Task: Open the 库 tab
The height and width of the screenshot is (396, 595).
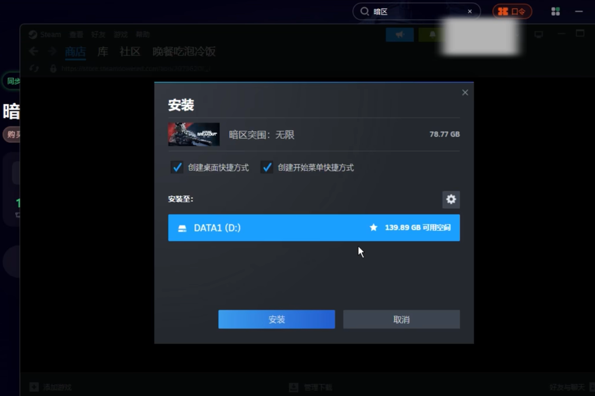Action: point(103,52)
